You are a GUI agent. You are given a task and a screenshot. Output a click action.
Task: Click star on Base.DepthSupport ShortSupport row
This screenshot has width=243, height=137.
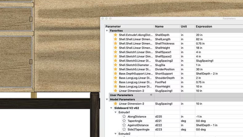pos(116,74)
